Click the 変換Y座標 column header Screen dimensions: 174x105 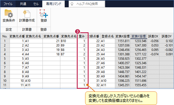[x=139, y=36]
